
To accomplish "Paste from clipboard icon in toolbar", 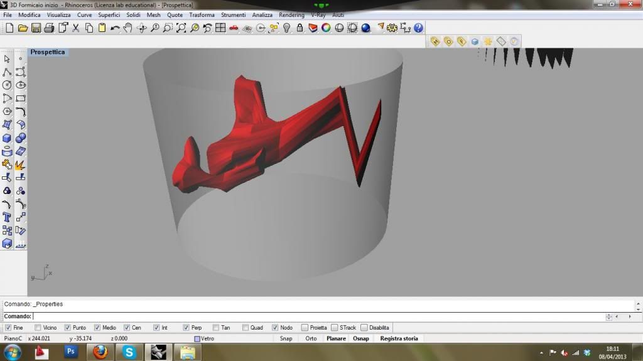I will click(102, 28).
